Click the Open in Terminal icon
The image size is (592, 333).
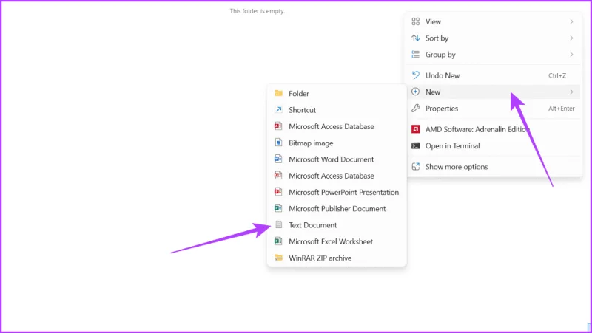point(415,145)
